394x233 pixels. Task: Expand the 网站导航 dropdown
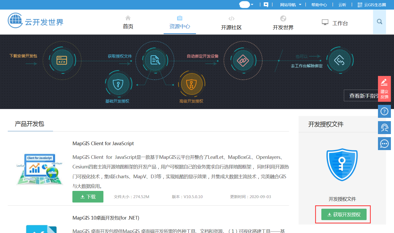291,5
